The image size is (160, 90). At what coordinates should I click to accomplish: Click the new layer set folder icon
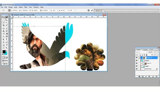click(146, 76)
